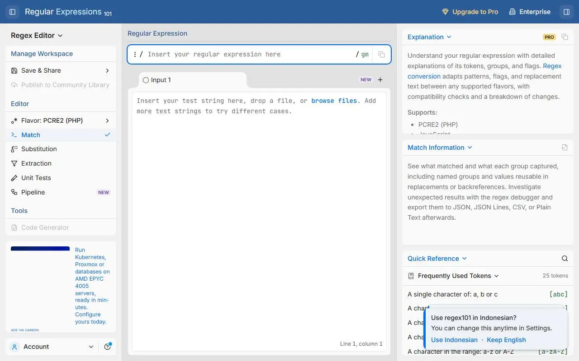This screenshot has width=579, height=361.
Task: Export match information icon
Action: (565, 147)
